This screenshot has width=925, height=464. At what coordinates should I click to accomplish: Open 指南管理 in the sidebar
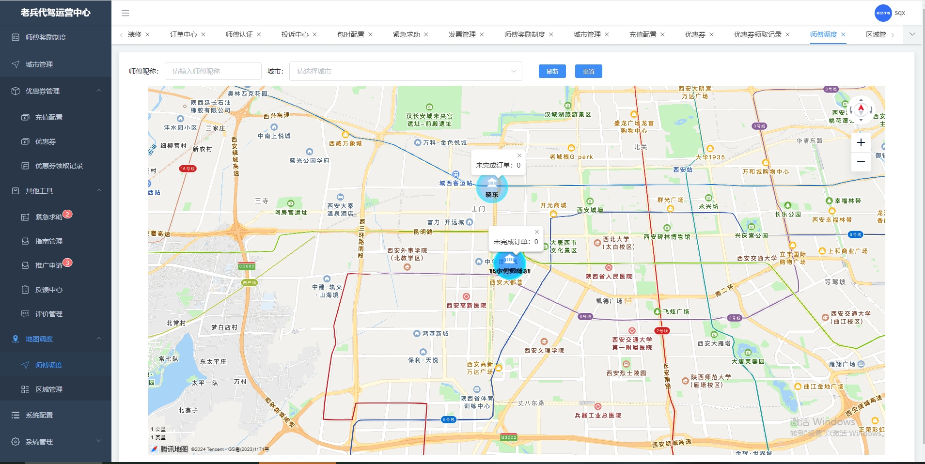point(56,241)
